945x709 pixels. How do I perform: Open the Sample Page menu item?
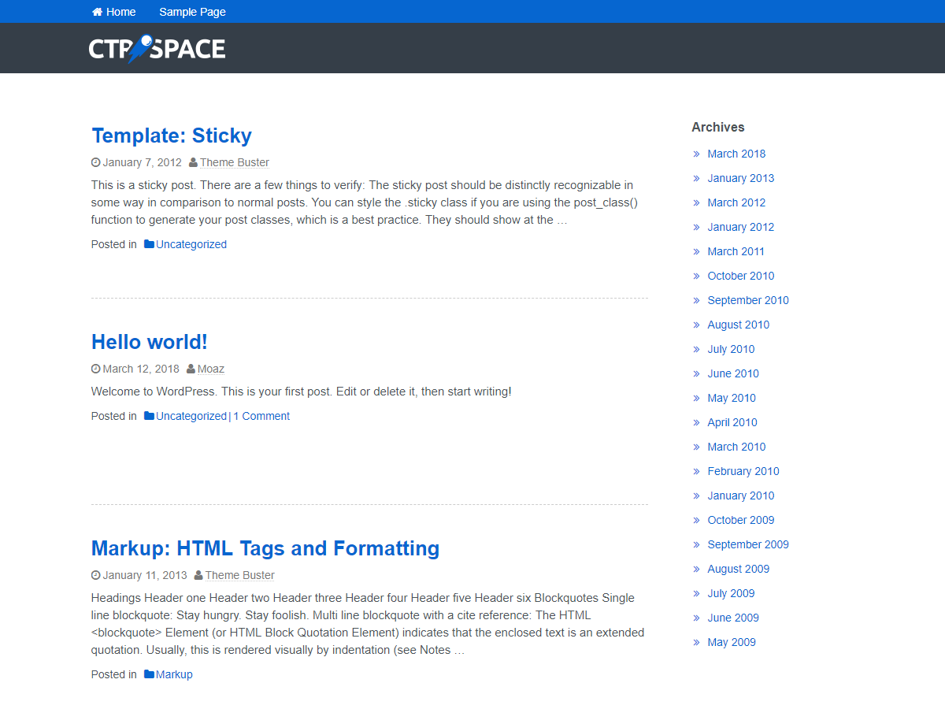point(192,12)
